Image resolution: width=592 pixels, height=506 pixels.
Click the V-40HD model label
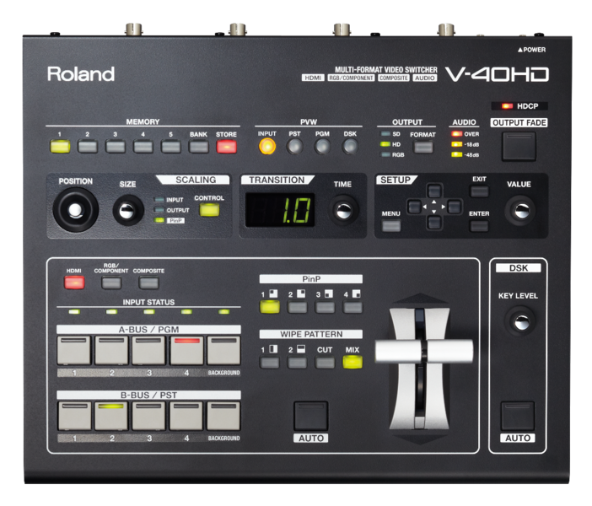[x=497, y=74]
